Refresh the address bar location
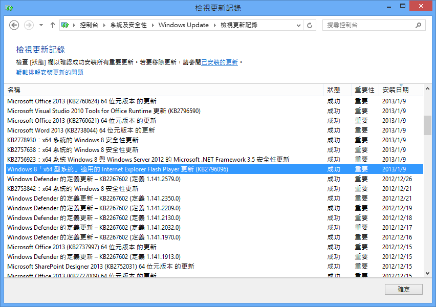This screenshot has height=307, width=436. pyautogui.click(x=310, y=25)
